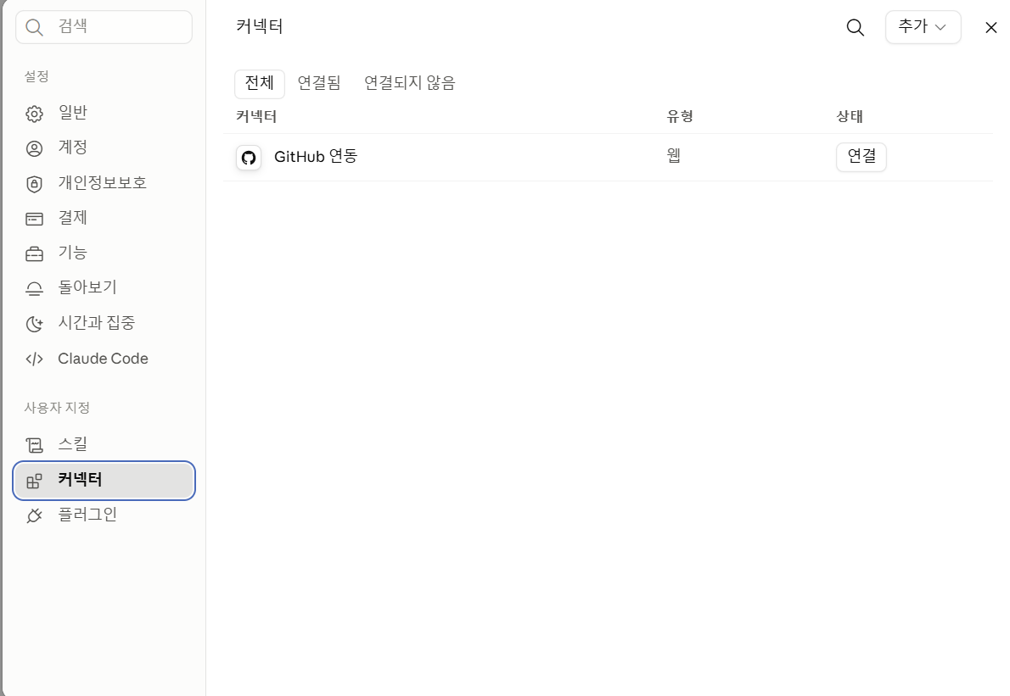Click the blocks icon next to 커넥터
This screenshot has height=696, width=1010.
click(34, 481)
